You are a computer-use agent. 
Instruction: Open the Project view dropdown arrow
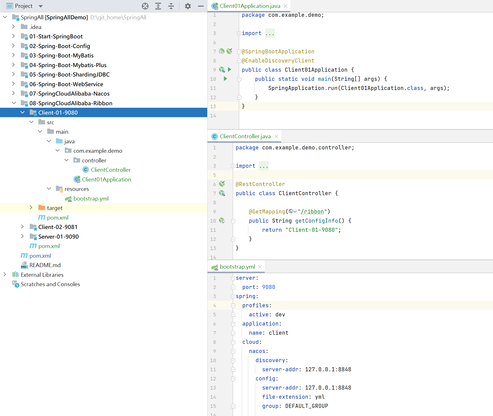coord(41,6)
